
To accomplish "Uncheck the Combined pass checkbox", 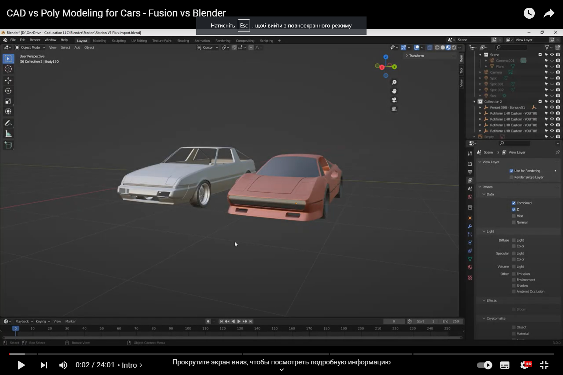I will pos(514,203).
